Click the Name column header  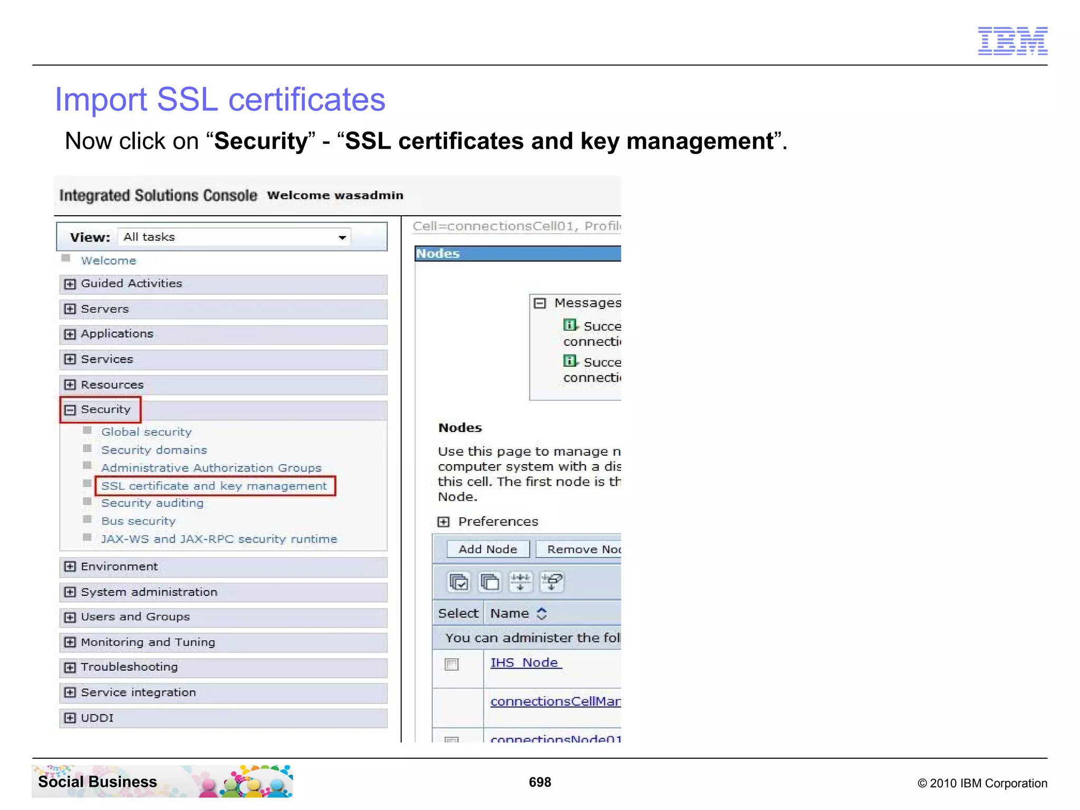(509, 613)
